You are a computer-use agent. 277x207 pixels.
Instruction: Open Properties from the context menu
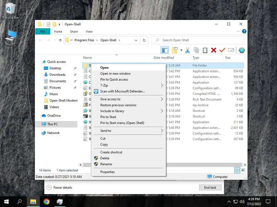[x=128, y=172]
